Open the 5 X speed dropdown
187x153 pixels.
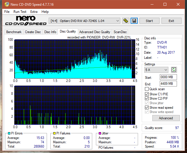[156, 70]
